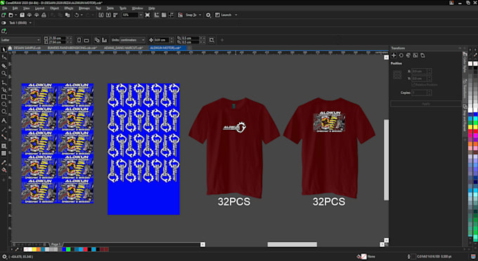Select the Zoom magnifier tool
This screenshot has height=261, width=478.
point(4,73)
